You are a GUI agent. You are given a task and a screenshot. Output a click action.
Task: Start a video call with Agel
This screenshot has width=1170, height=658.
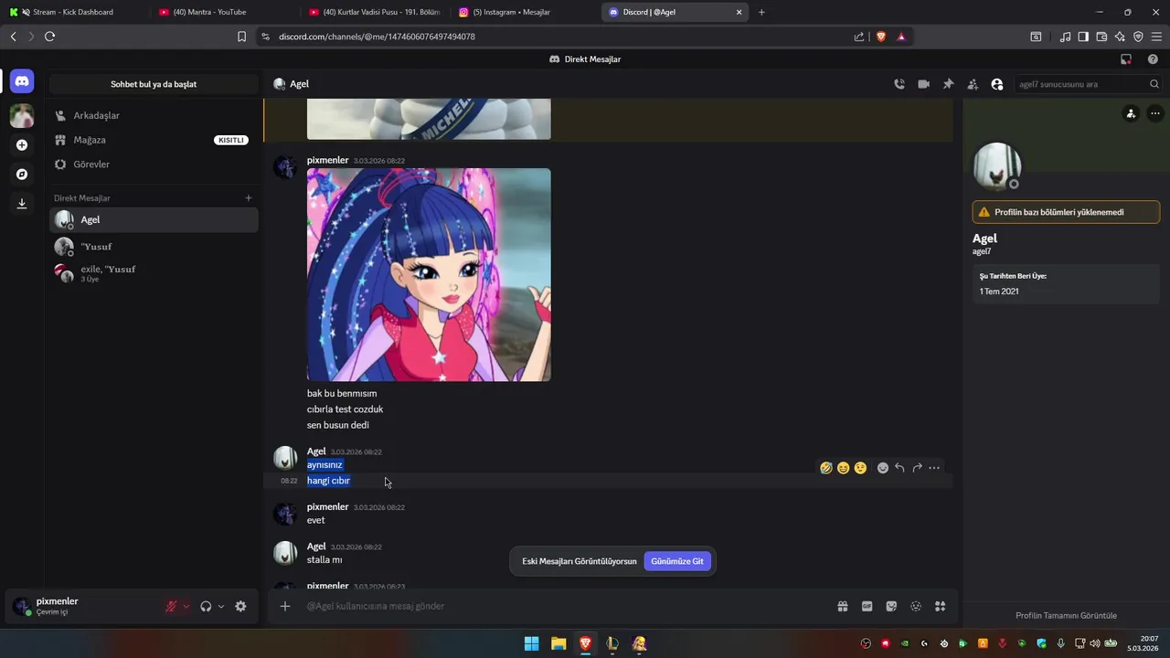pos(924,84)
